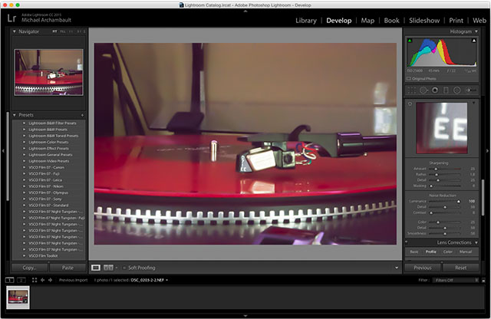Collapse the Navigator panel
This screenshot has height=319, width=491.
pos(14,31)
